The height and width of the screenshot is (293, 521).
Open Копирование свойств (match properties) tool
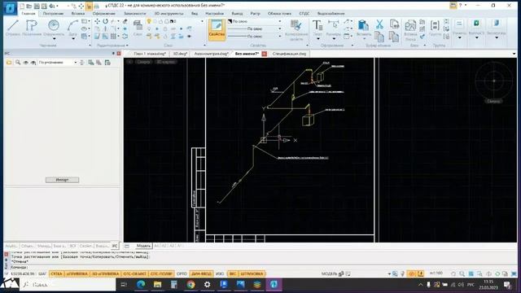[x=296, y=30]
